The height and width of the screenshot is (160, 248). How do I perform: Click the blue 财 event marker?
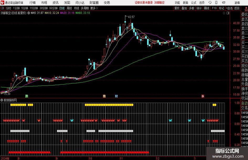[117, 96]
